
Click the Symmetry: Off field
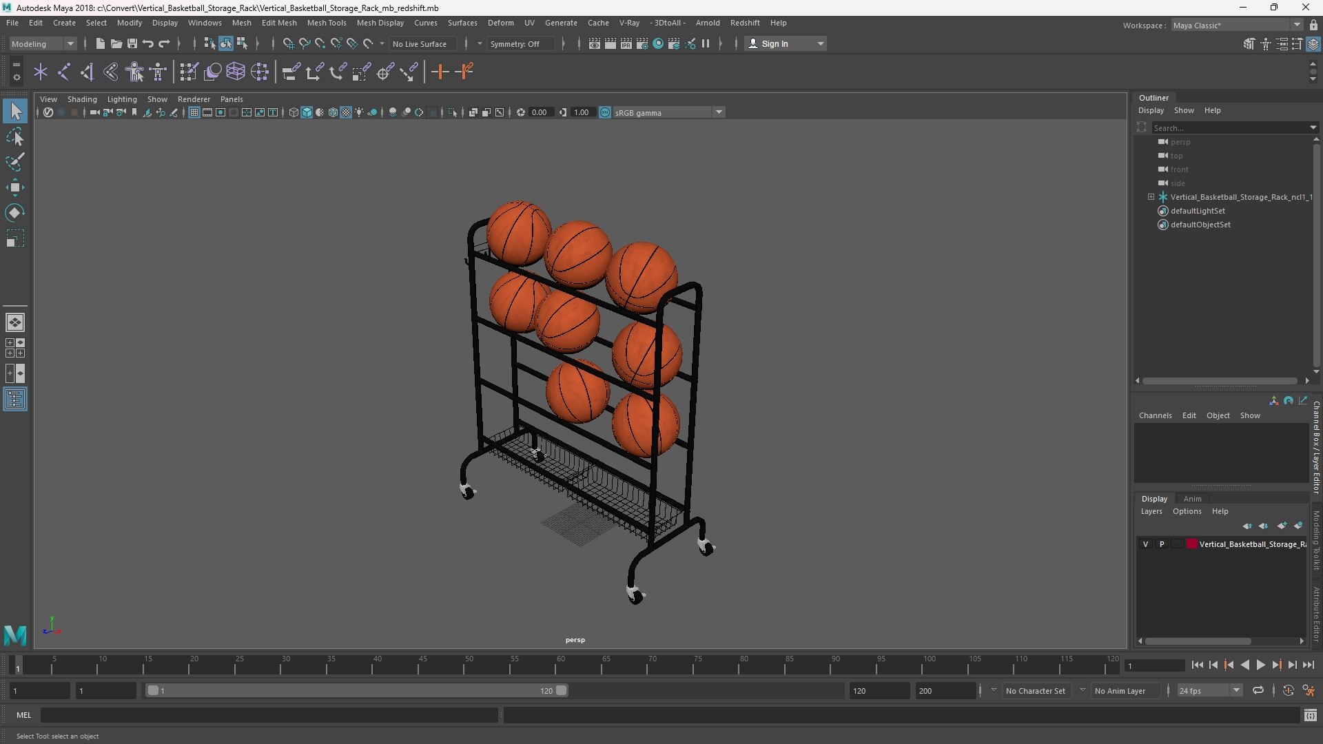522,44
